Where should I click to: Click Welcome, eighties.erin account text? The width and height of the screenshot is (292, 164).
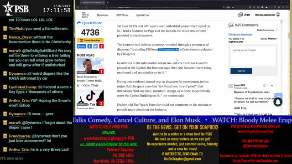pyautogui.click(x=265, y=15)
